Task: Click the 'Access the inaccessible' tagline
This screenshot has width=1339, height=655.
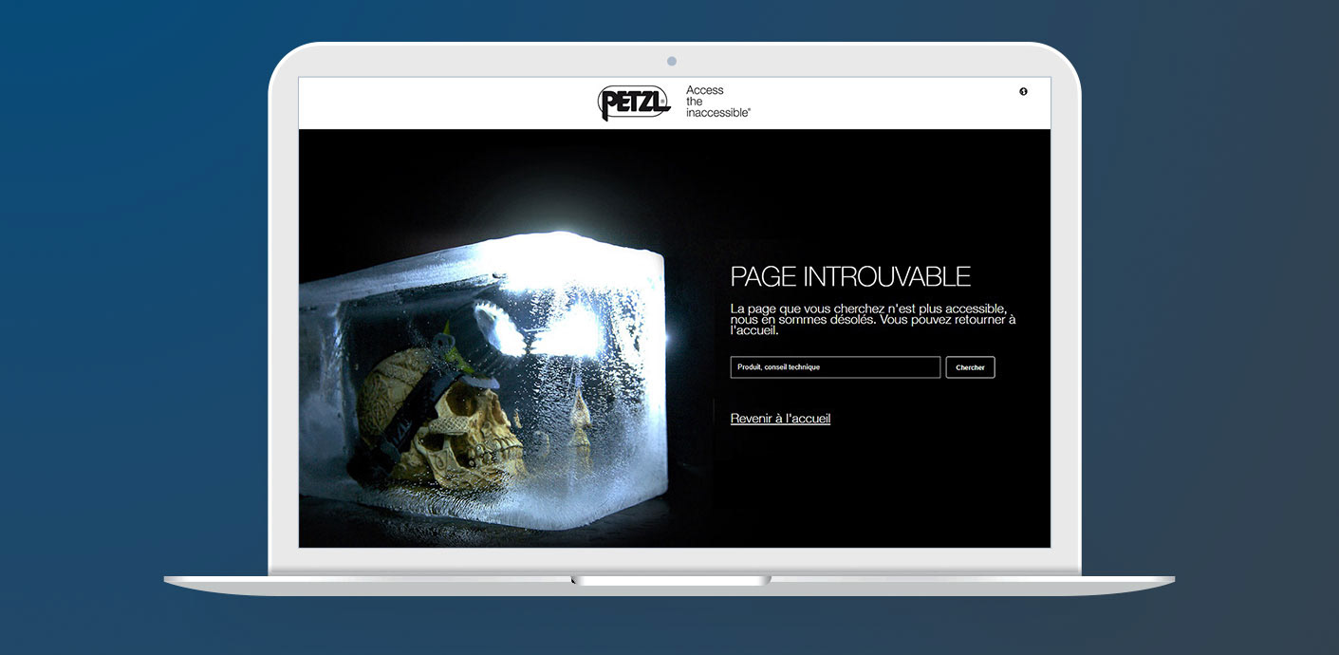Action: pyautogui.click(x=718, y=102)
